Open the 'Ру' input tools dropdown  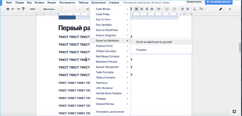(x=203, y=9)
